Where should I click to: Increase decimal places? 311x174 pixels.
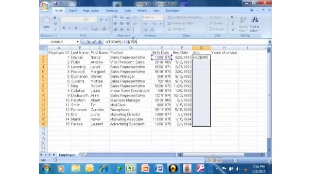[146, 30]
